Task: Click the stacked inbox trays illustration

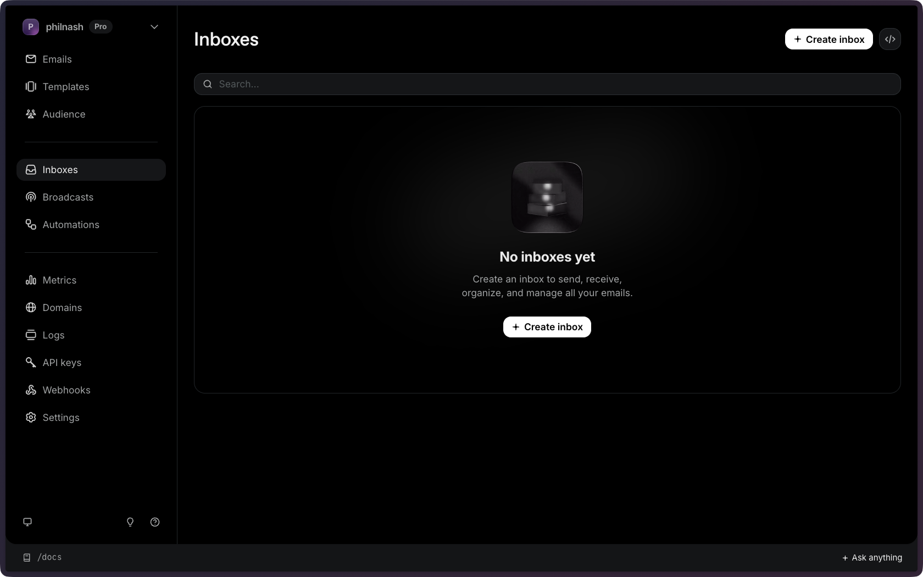Action: tap(547, 197)
